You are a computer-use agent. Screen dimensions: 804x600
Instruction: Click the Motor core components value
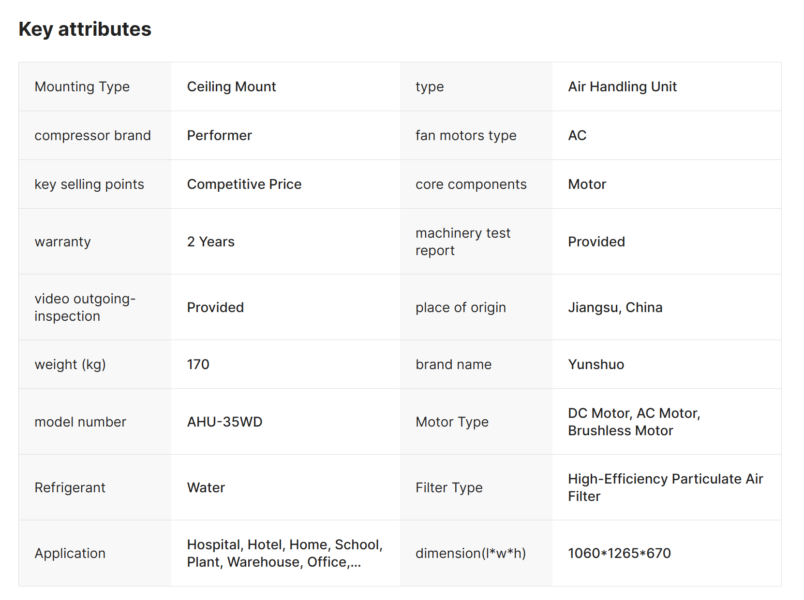pos(587,185)
